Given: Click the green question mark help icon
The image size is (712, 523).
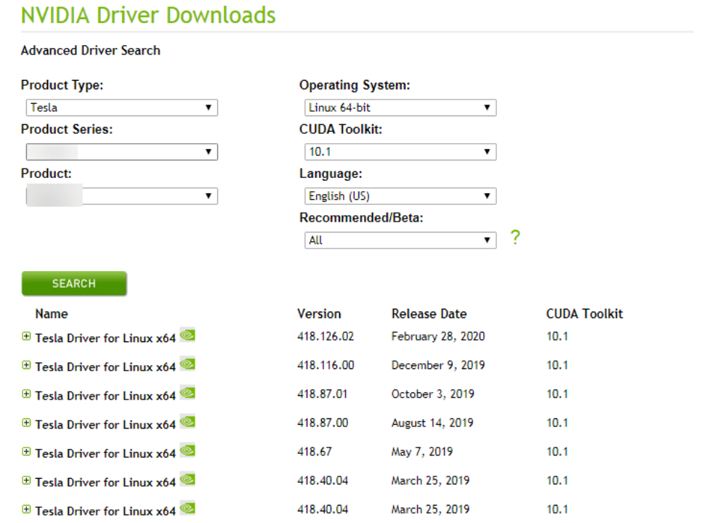Looking at the screenshot, I should click(515, 237).
